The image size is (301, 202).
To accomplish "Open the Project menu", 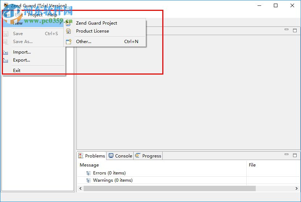I will click(x=35, y=15).
